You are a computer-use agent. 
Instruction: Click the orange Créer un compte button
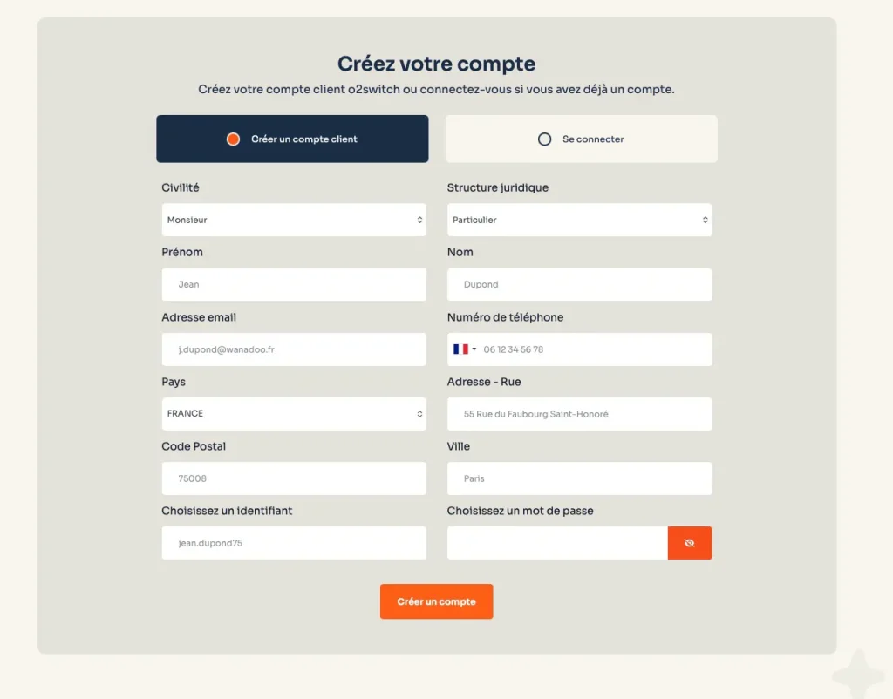click(436, 601)
